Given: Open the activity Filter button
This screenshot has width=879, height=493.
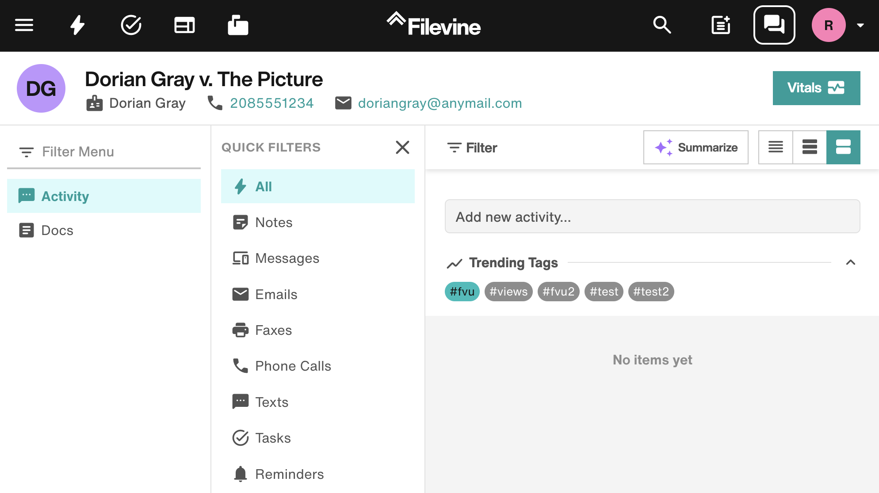Looking at the screenshot, I should click(x=472, y=148).
